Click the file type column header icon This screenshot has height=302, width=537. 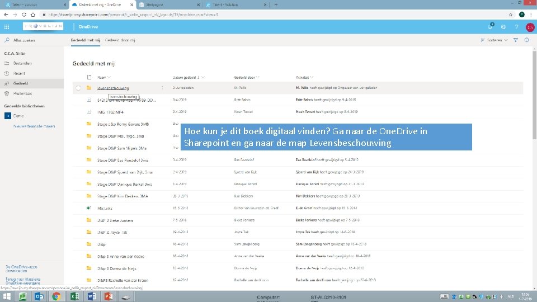(x=89, y=77)
